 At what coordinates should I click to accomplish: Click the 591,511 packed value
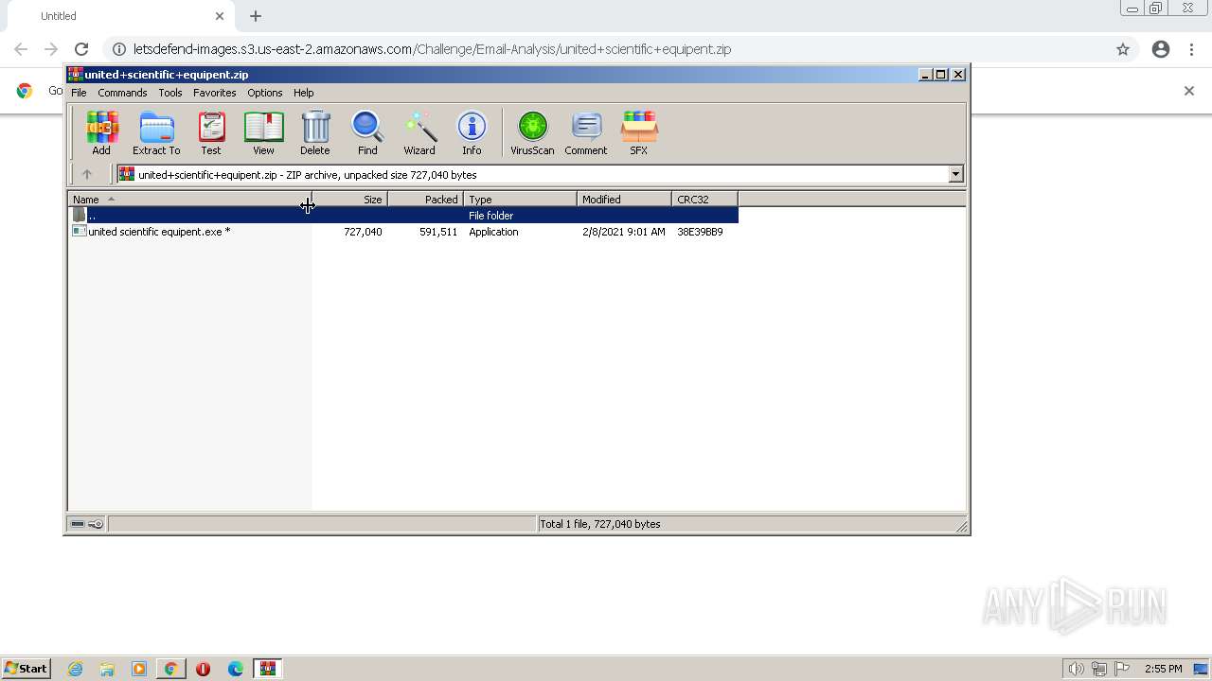coord(438,232)
